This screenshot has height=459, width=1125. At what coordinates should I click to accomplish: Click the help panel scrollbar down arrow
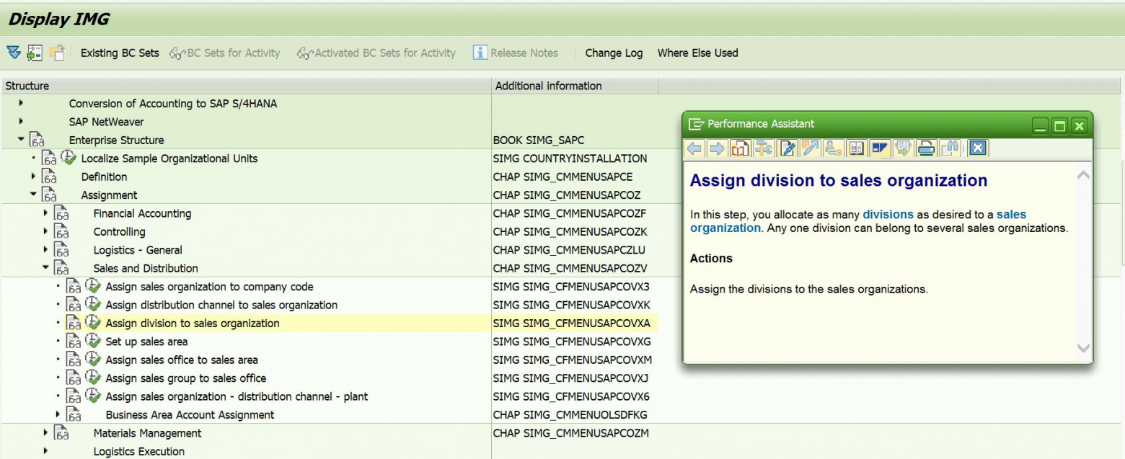(x=1083, y=348)
